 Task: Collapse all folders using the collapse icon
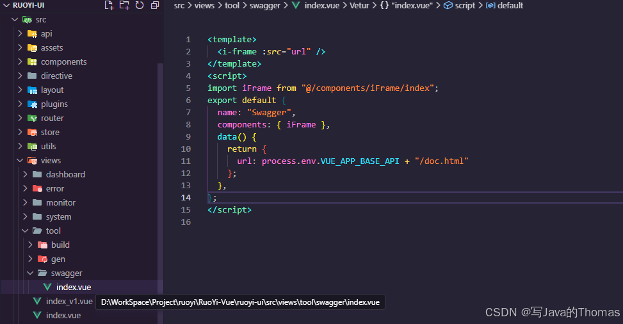coord(155,5)
